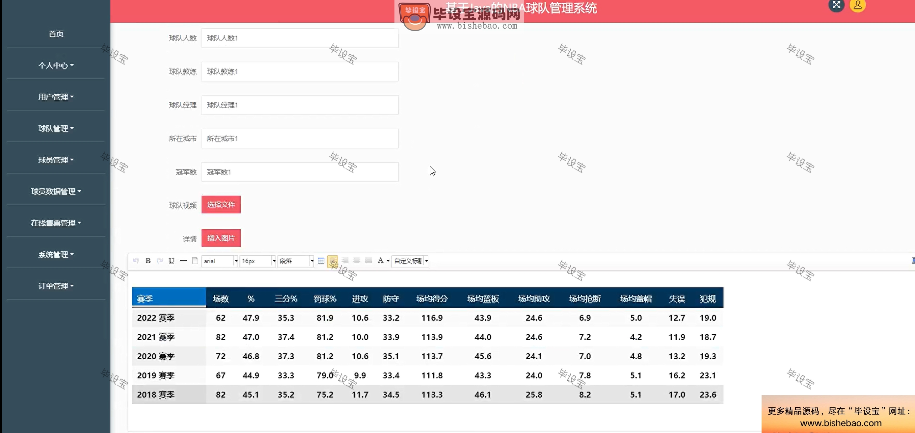Click the 场均抢断 column header
The height and width of the screenshot is (433, 915).
pos(585,299)
